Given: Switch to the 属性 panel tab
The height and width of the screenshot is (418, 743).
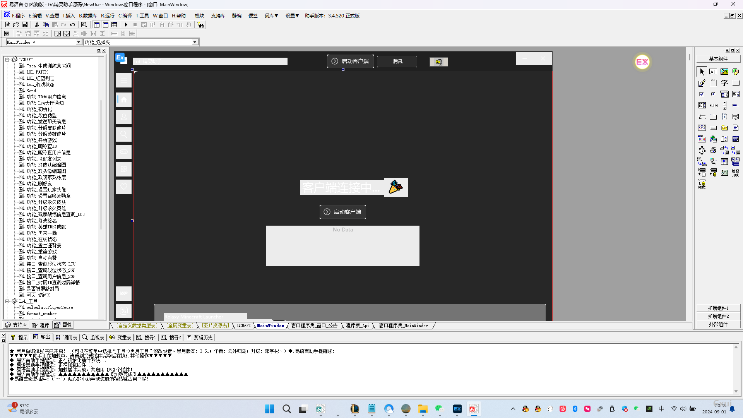Looking at the screenshot, I should click(63, 325).
